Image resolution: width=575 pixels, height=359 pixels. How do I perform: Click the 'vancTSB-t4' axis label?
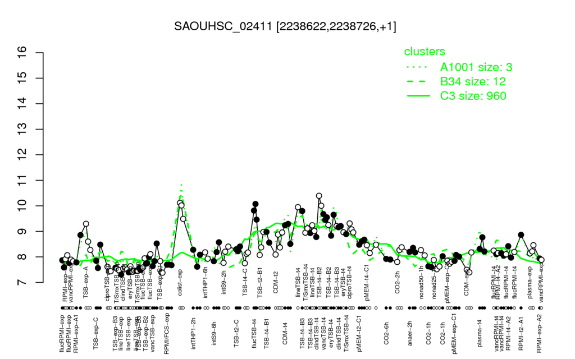(x=325, y=334)
